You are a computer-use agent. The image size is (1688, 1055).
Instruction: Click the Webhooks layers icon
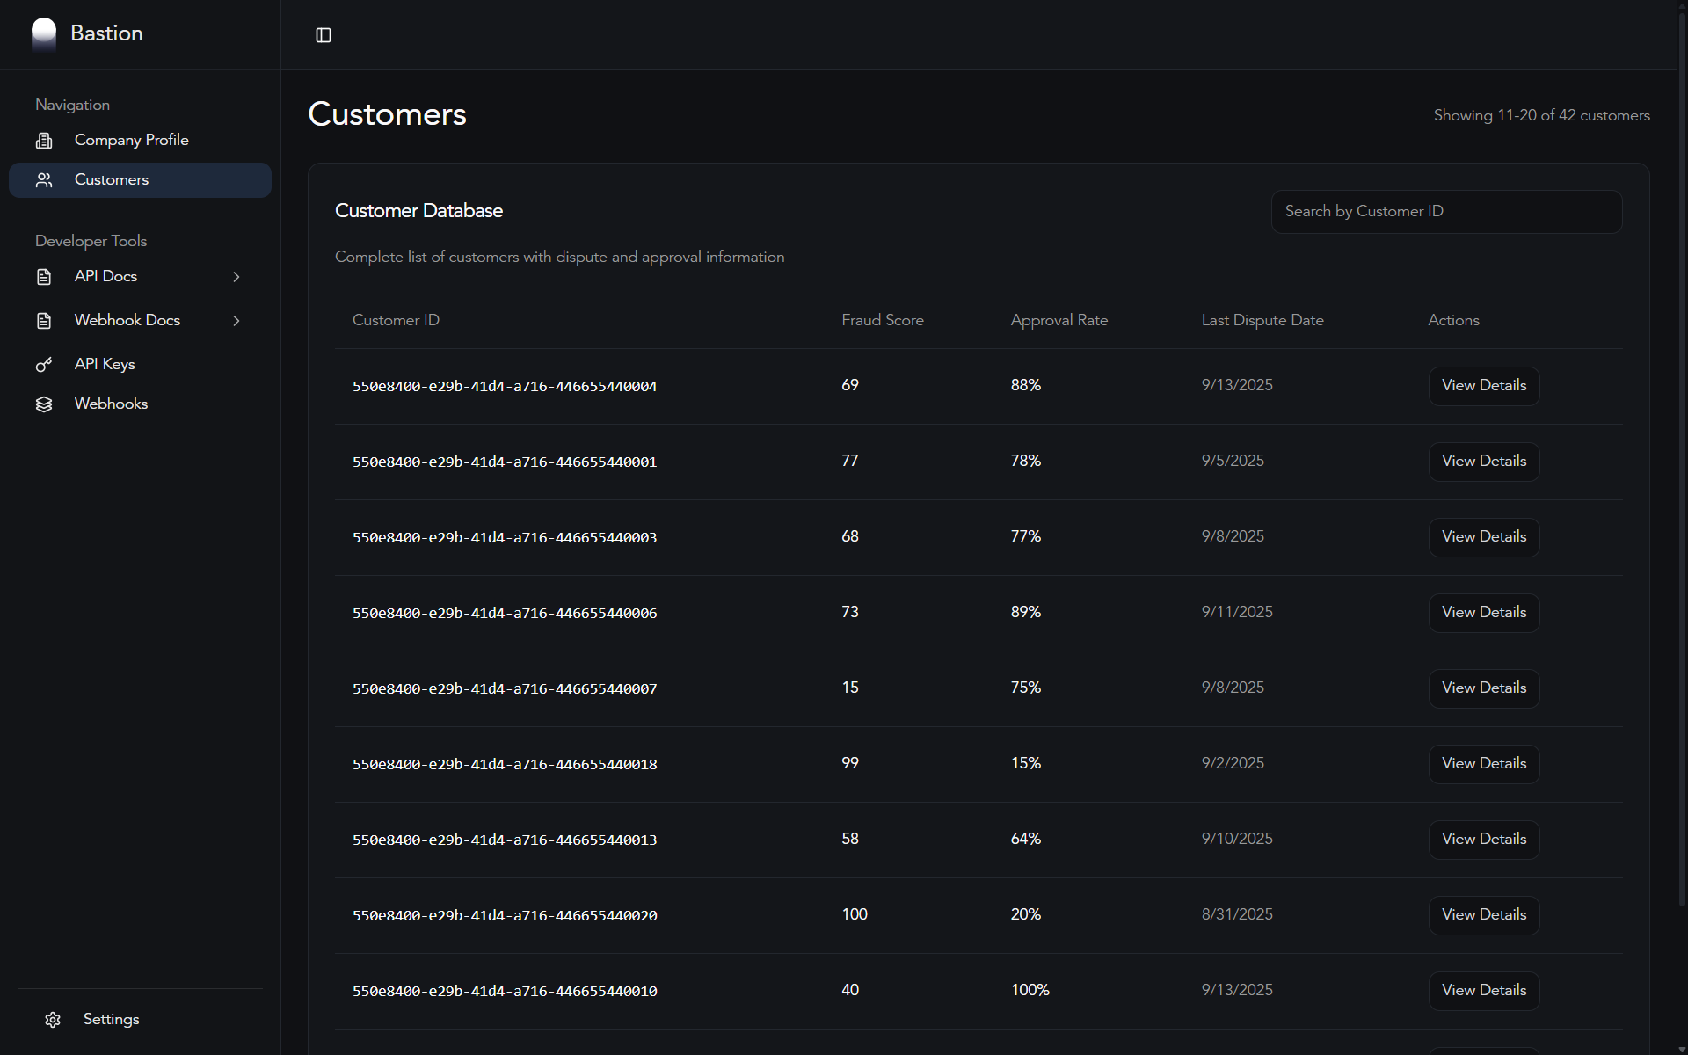44,404
